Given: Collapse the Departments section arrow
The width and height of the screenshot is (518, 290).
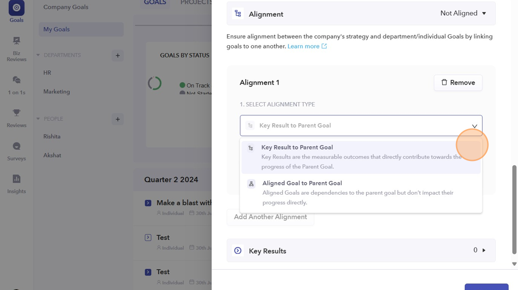Looking at the screenshot, I should (x=38, y=56).
